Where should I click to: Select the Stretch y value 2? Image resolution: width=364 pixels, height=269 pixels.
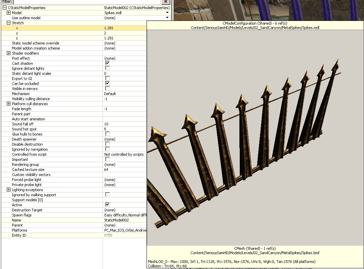tap(105, 33)
